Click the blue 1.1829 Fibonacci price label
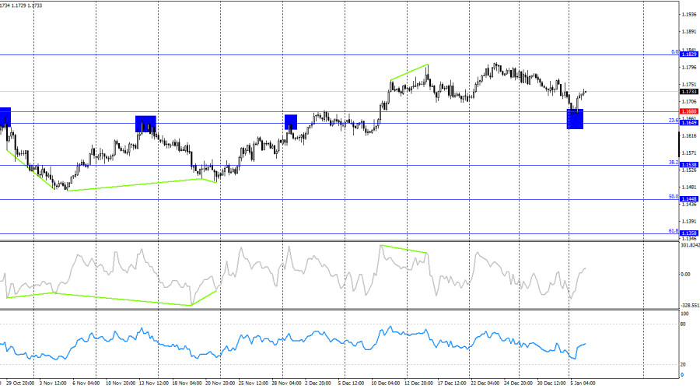The image size is (700, 389). click(688, 54)
